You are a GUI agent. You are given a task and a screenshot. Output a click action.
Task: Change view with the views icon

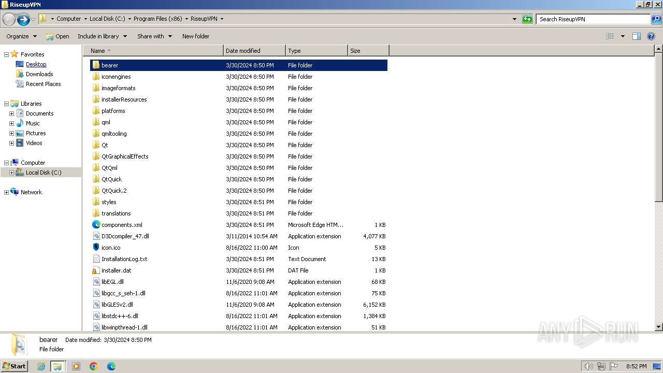tap(610, 36)
